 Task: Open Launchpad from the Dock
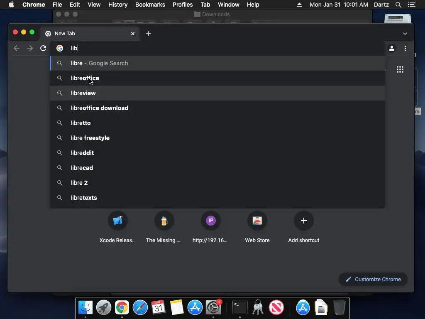pos(103,307)
